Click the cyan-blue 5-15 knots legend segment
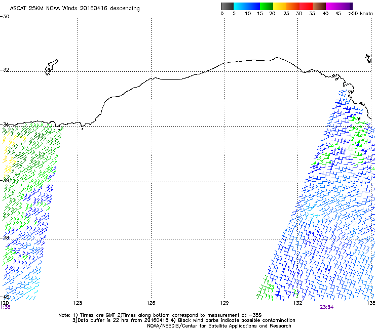 (247, 6)
